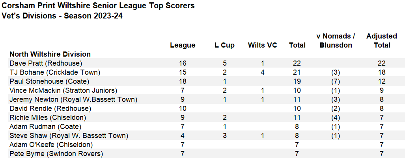Select Pete Byrne (Swindon Rovers) name
The width and height of the screenshot is (405, 158).
pos(56,154)
